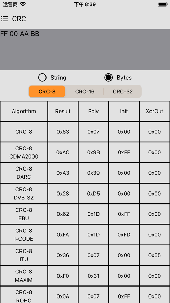Viewport: 170px width, 303px height.
Task: Tap the Wi-Fi status icon
Action: (23, 4)
